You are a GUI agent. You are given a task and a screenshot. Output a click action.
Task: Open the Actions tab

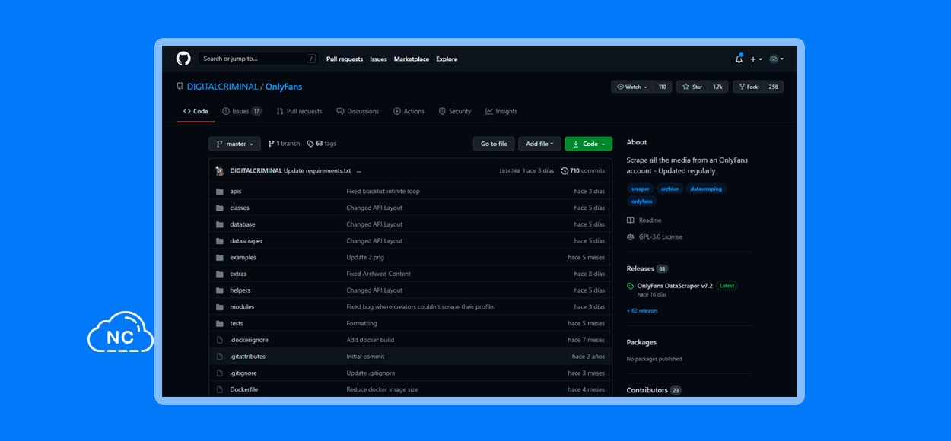pos(409,112)
